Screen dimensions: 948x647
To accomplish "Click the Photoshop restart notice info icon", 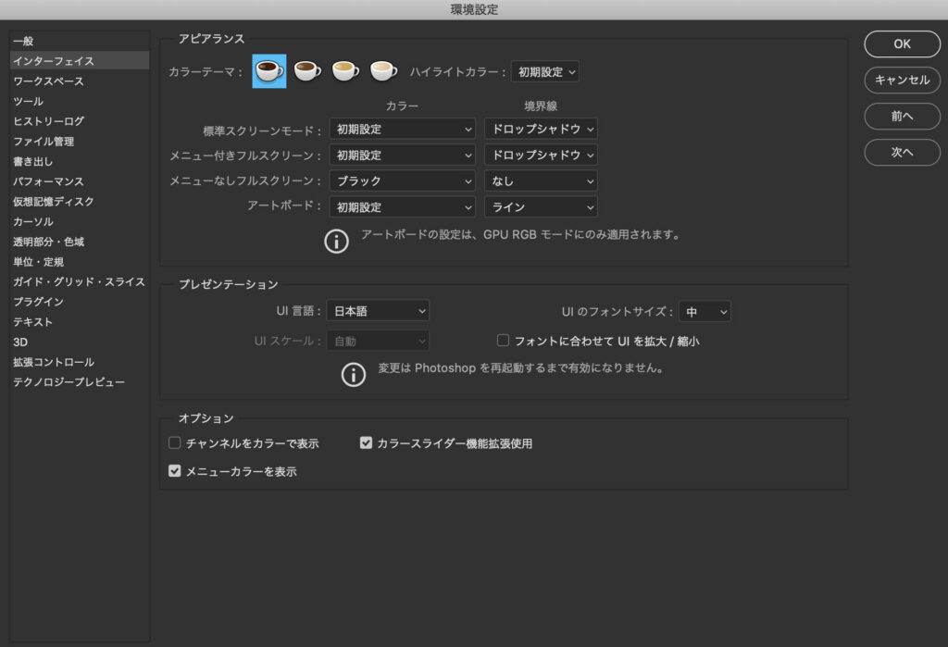I will click(x=354, y=375).
